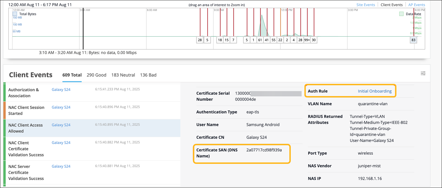This screenshot has height=188, width=442.
Task: Select the NAC Server Certificate Validation Success event
Action: (x=26, y=172)
